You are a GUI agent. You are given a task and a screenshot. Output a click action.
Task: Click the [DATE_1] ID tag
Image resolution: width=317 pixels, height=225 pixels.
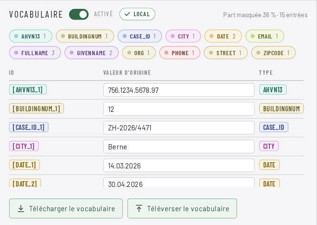pos(24,165)
